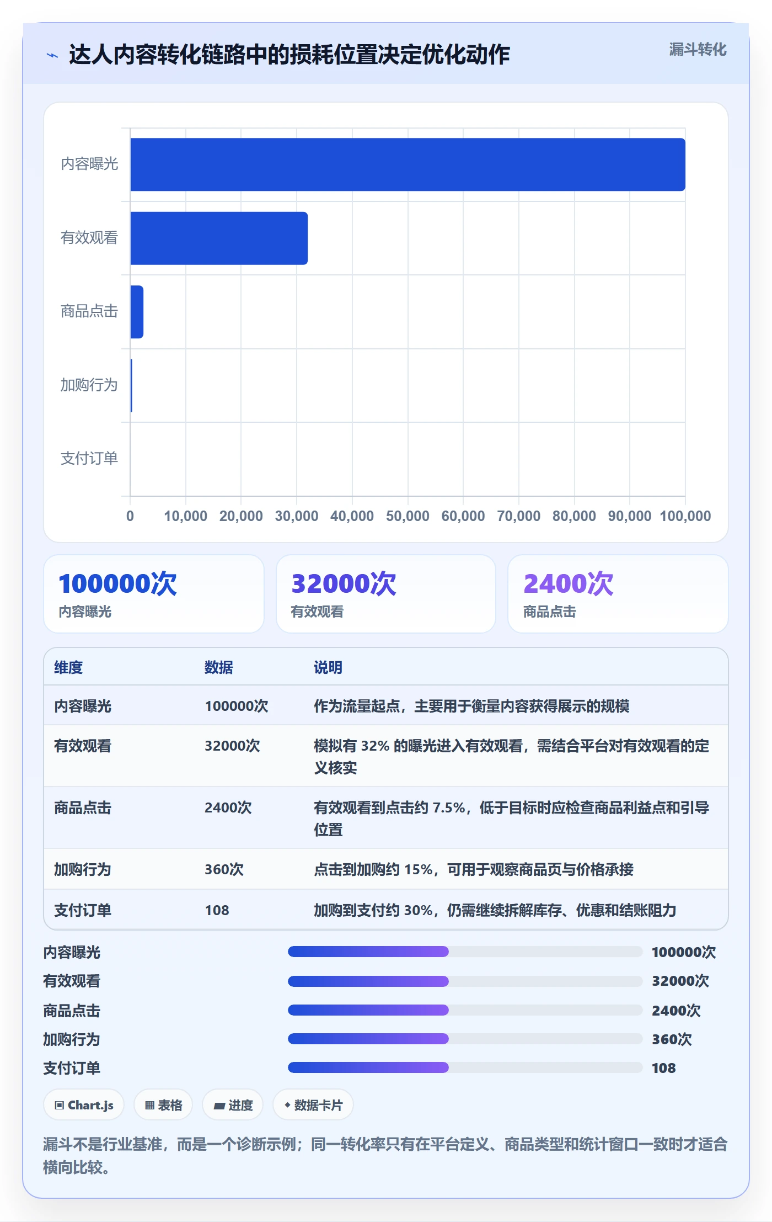Click the 说明 column header
This screenshot has width=772, height=1222.
pos(328,667)
